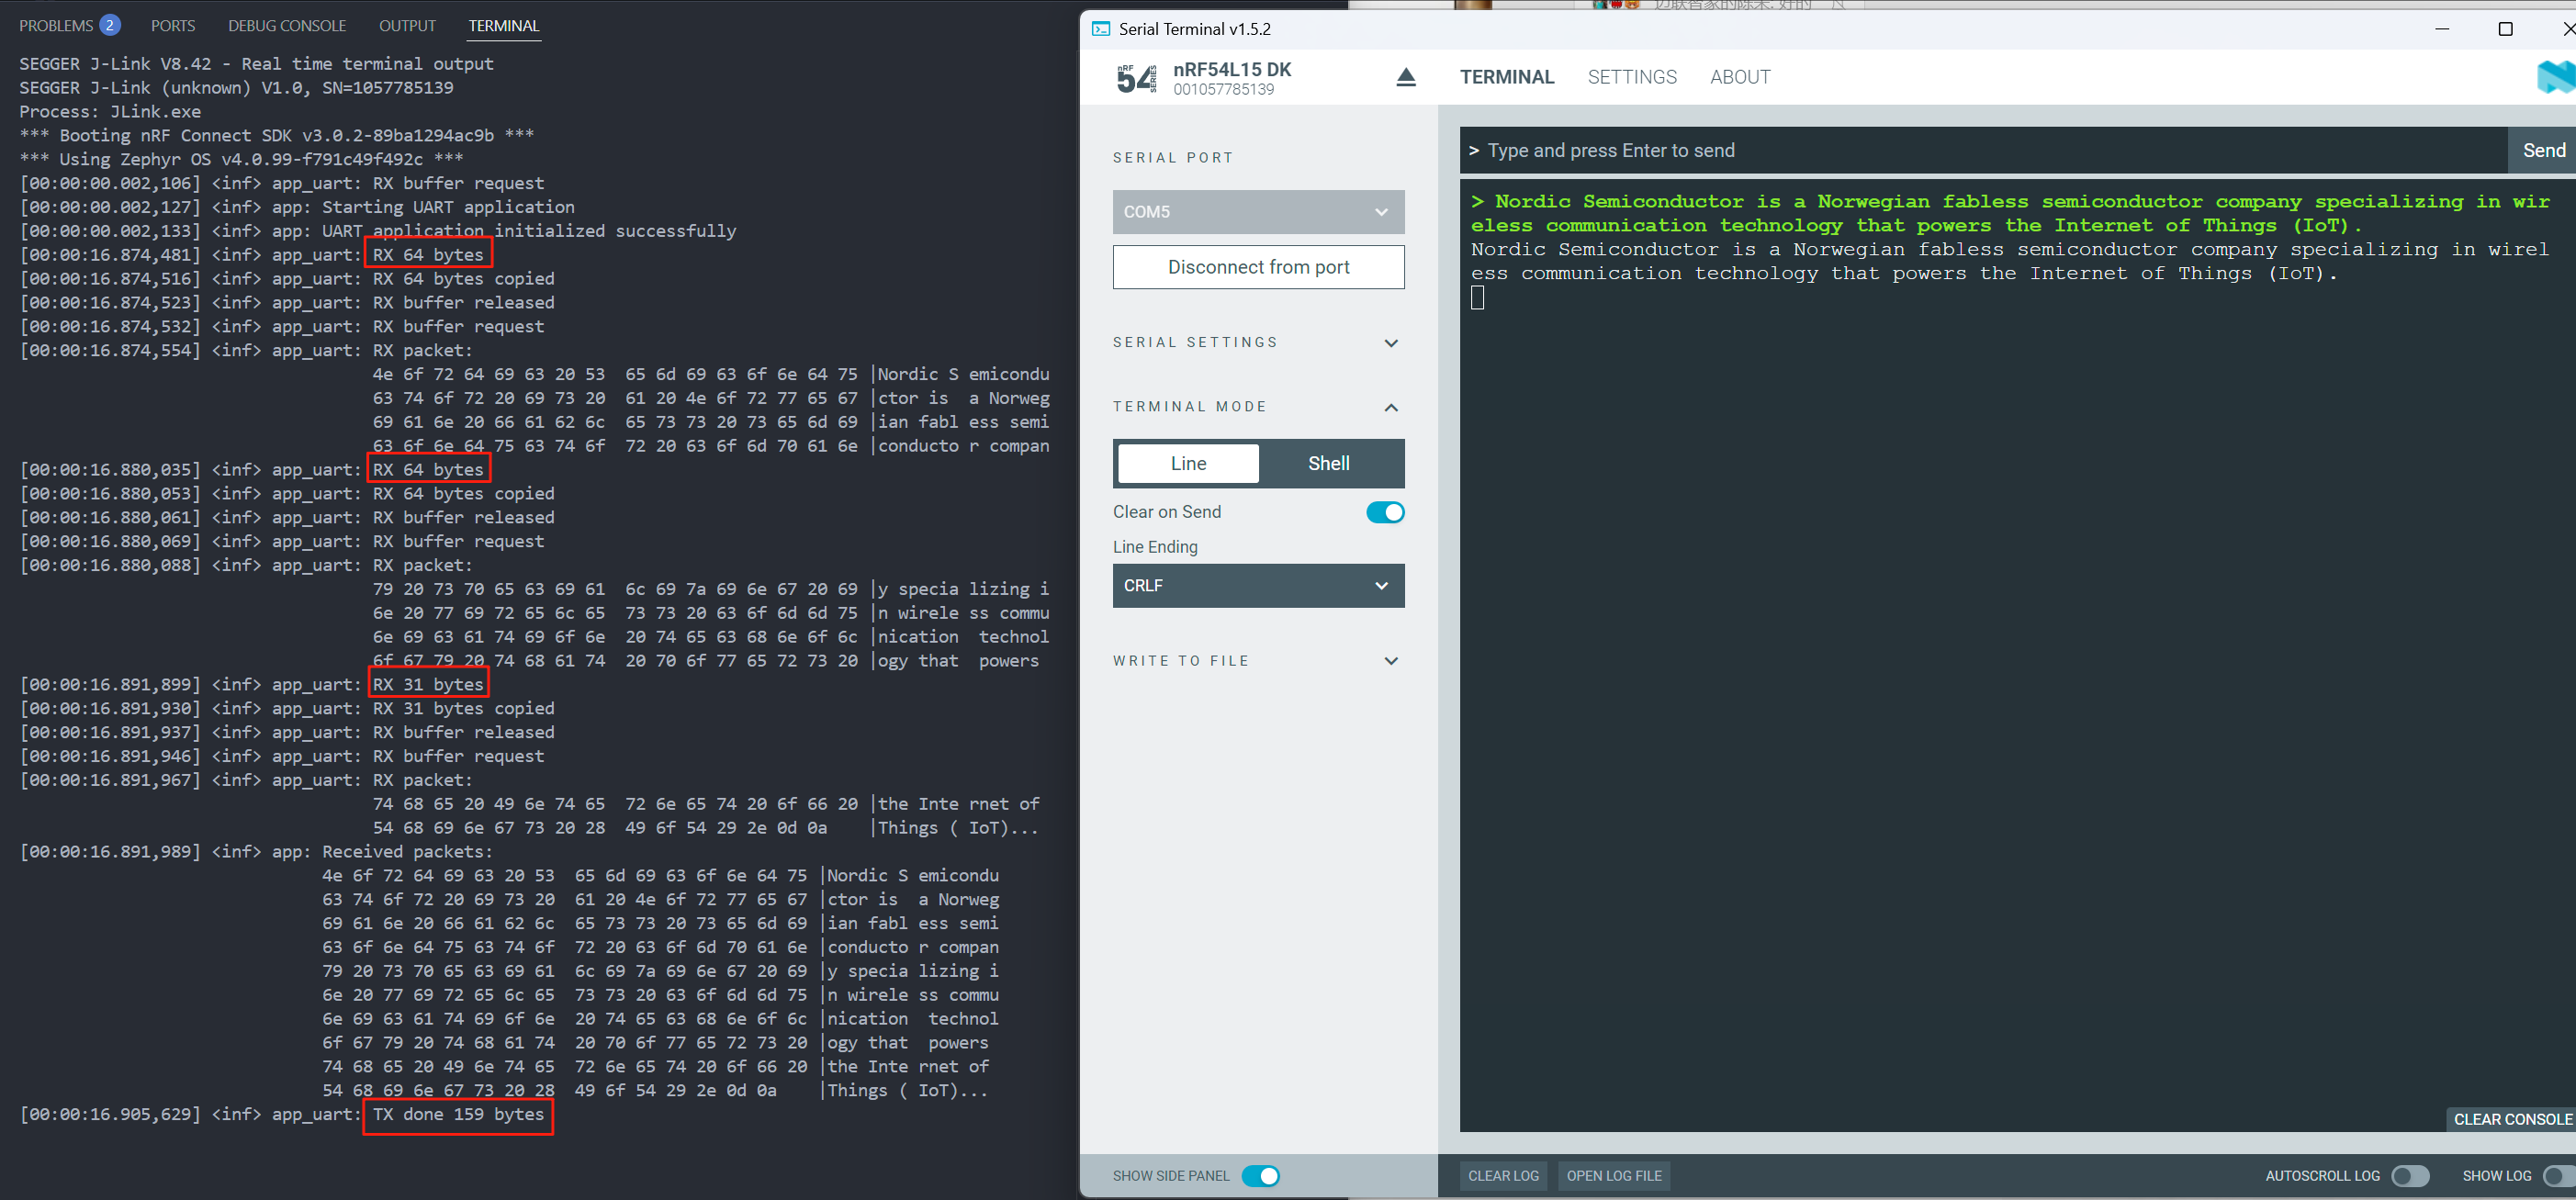Click 'Starting UART application' log line
The width and height of the screenshot is (2576, 1200).
(x=297, y=207)
